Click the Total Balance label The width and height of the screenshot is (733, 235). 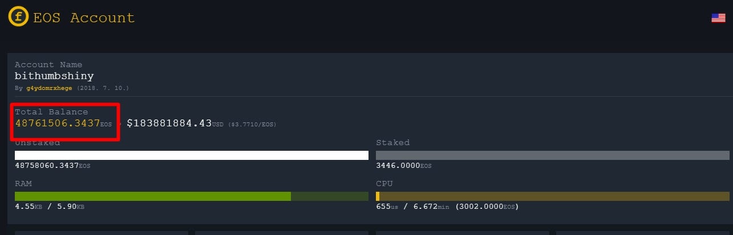51,112
